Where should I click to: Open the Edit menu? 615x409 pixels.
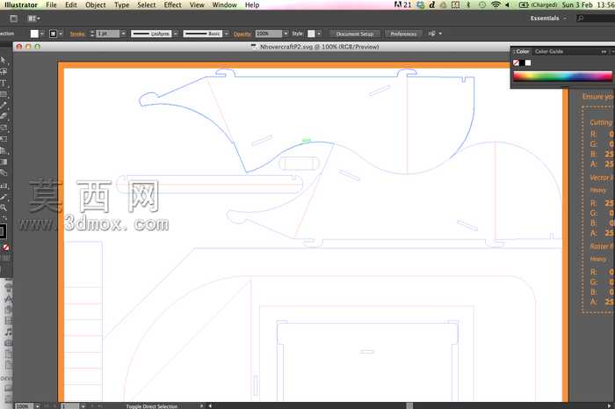click(x=71, y=4)
